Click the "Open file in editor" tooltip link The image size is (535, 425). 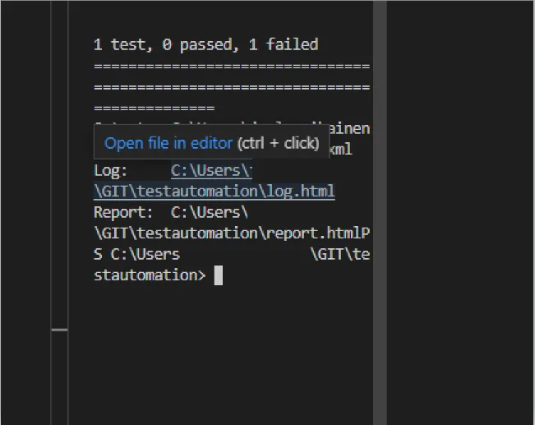point(168,143)
